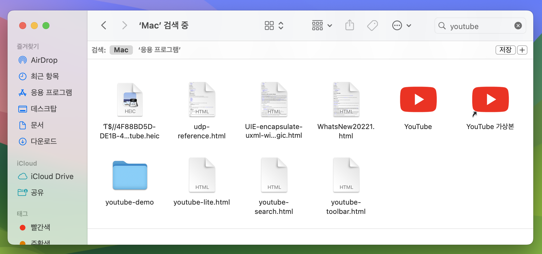Open the group-by dropdown
542x254 pixels.
322,26
